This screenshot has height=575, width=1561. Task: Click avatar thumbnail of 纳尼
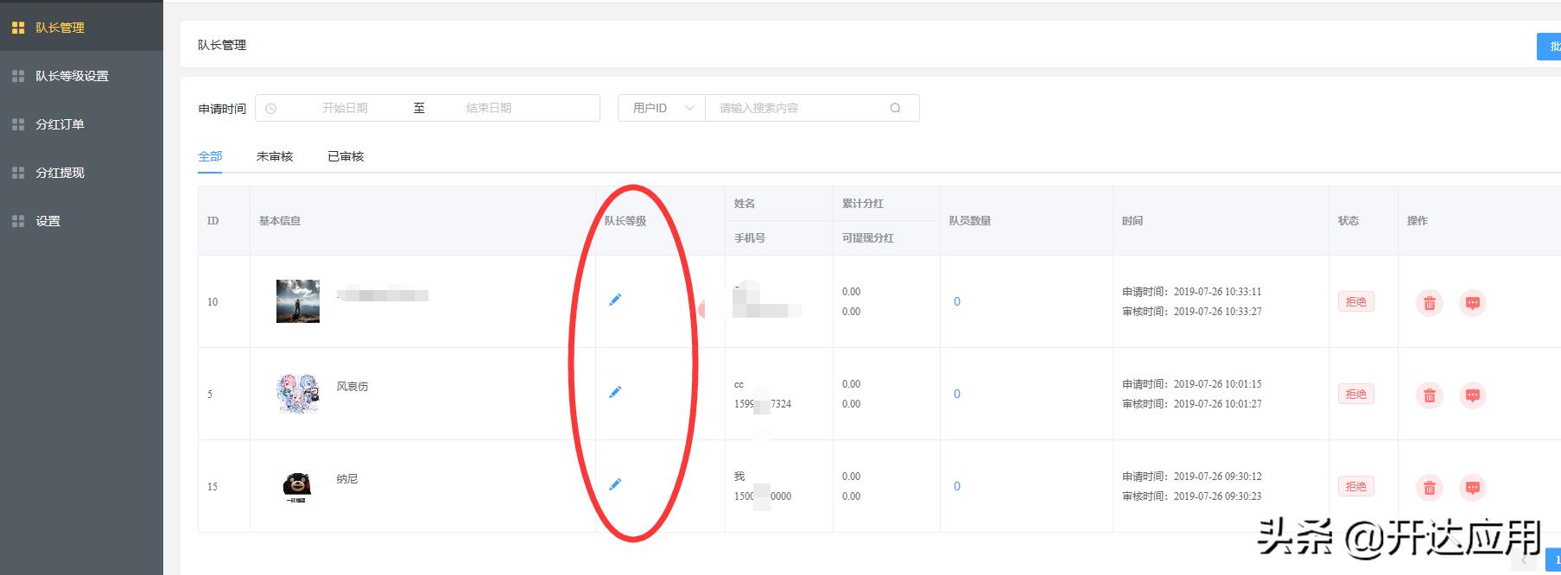297,487
